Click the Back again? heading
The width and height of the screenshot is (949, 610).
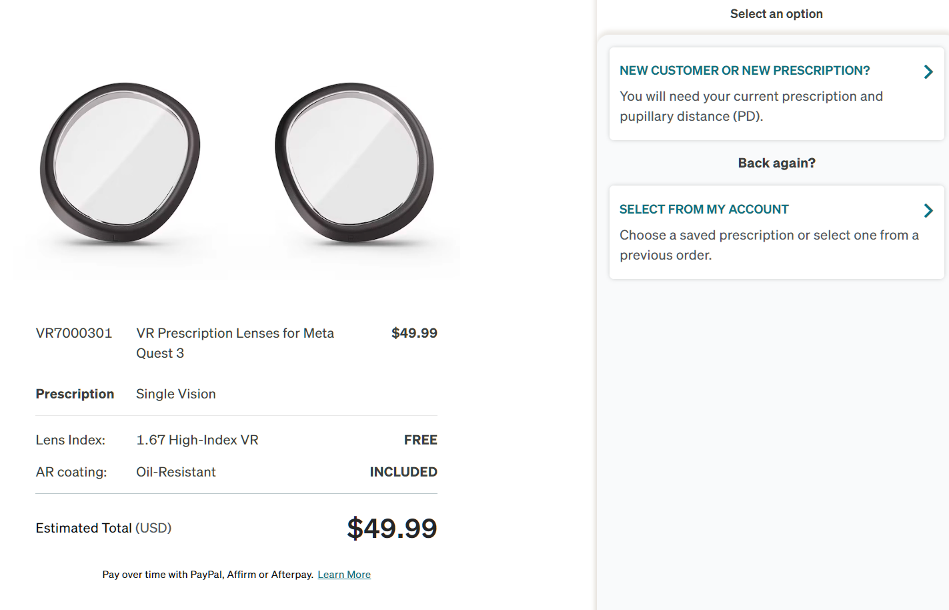tap(776, 163)
